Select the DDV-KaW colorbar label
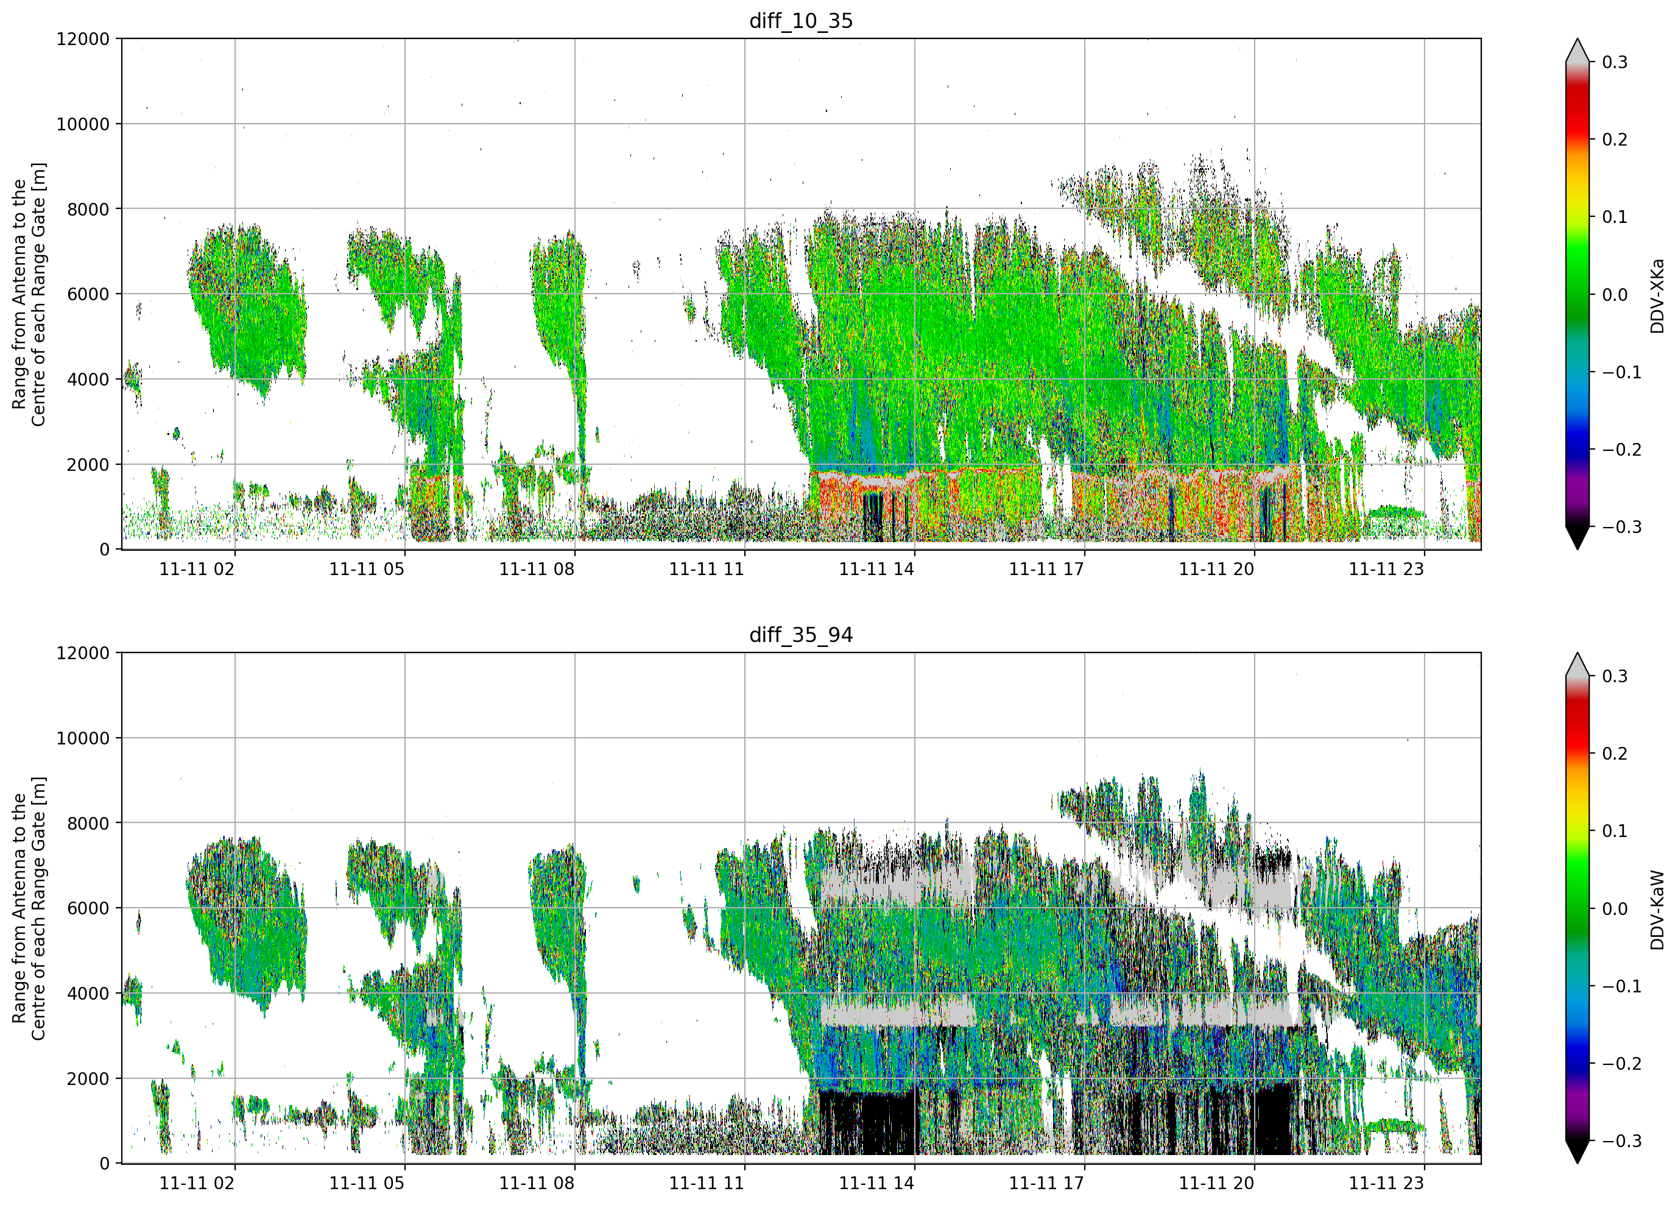1678x1205 pixels. click(1657, 910)
